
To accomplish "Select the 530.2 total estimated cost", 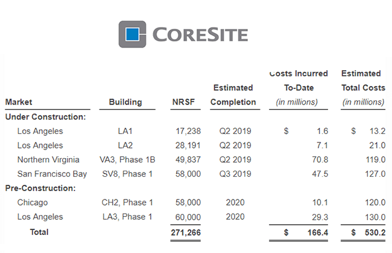I will pos(374,232).
